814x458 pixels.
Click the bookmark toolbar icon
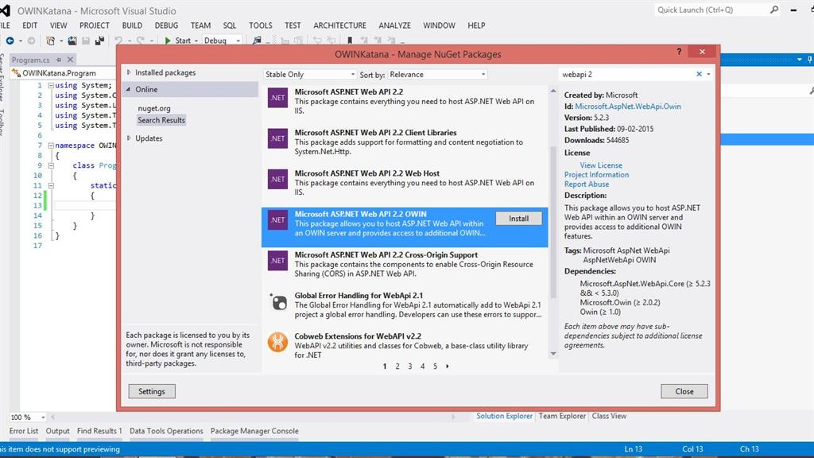[350, 41]
